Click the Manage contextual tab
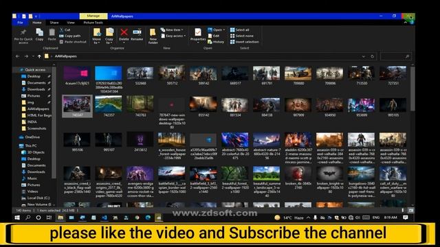Viewport: 440px width, 247px height. [x=93, y=16]
